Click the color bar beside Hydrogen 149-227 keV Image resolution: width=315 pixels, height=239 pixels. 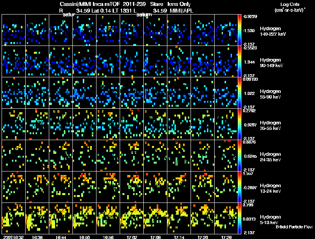239,30
